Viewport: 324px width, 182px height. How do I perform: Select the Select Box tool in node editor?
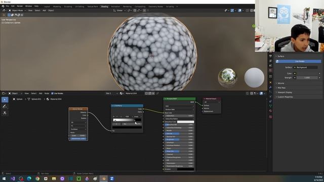coord(5,100)
